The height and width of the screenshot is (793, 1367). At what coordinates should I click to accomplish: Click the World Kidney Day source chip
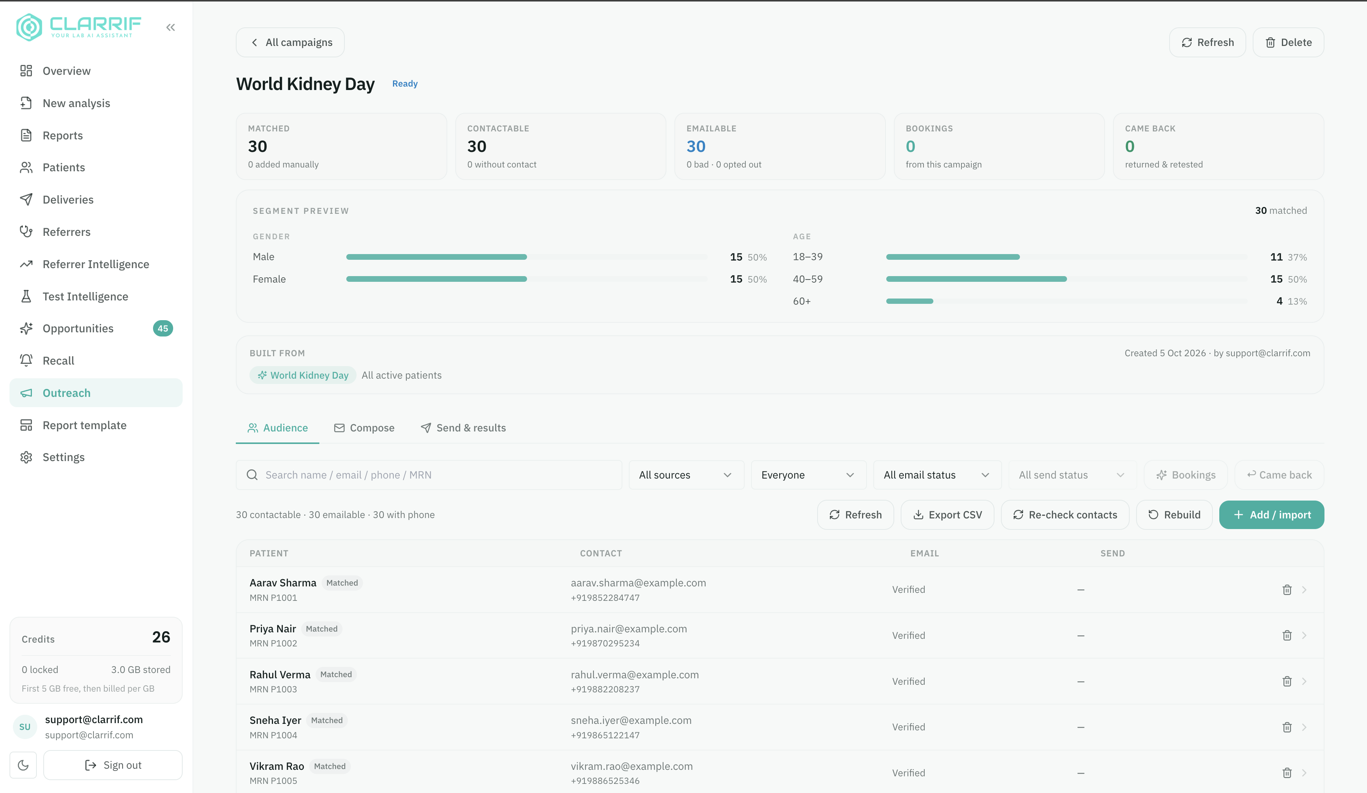point(303,375)
